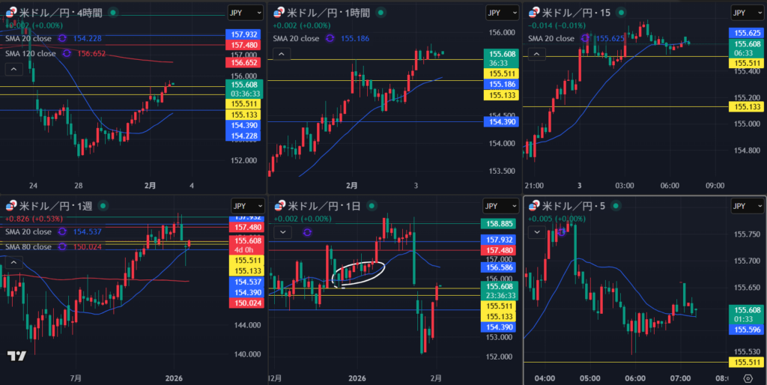This screenshot has width=767, height=385.
Task: Collapse the indicator legend on the 4-hour chart
Action: (x=13, y=69)
